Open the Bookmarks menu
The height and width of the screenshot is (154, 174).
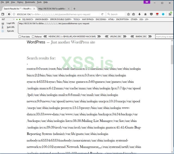[30, 2]
